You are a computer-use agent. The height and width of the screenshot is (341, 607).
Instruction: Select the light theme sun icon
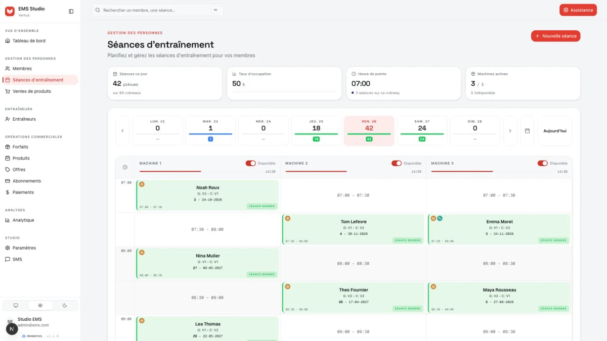tap(40, 305)
